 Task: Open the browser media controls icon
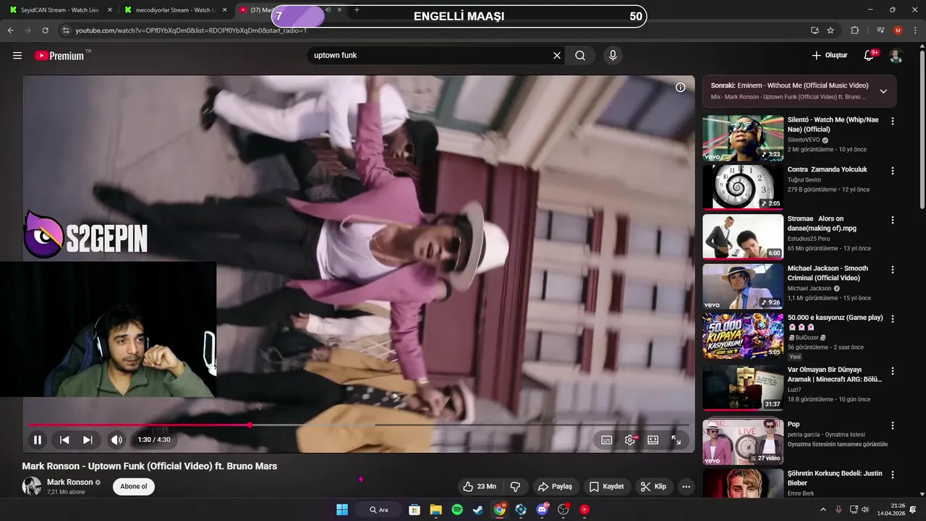point(880,30)
